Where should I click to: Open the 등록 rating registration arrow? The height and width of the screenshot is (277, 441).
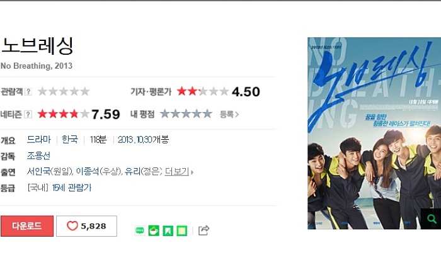click(229, 115)
